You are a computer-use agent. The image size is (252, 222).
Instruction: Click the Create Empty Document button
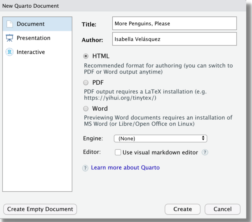click(40, 209)
